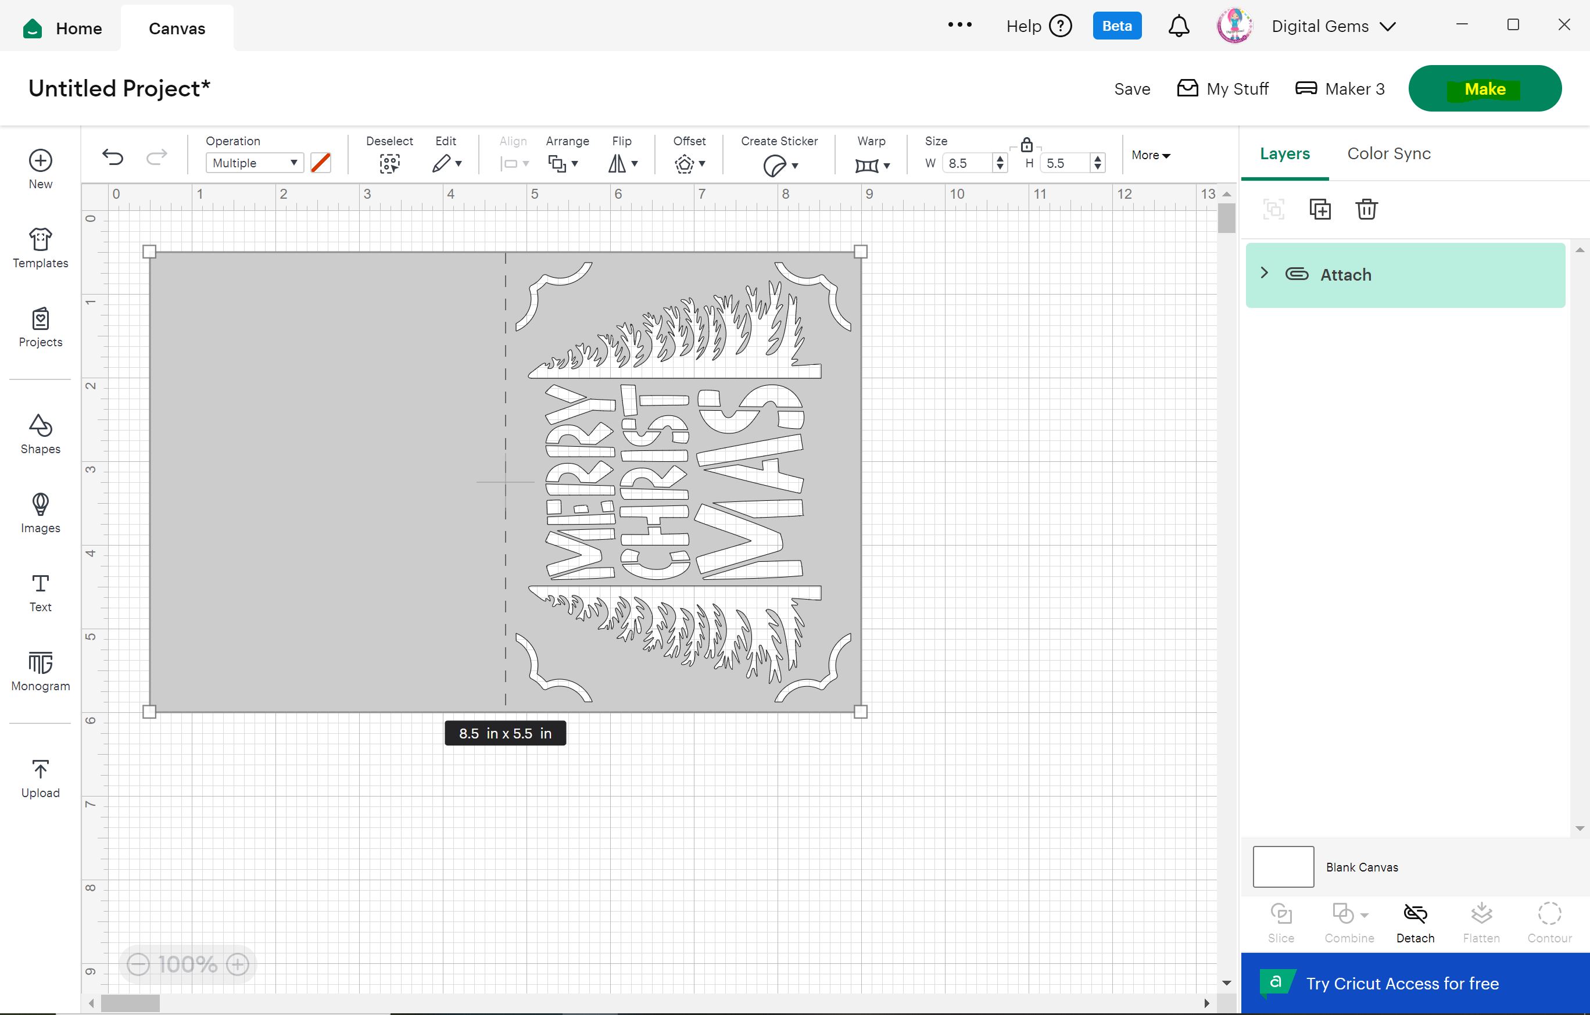Click the Save link
This screenshot has height=1015, width=1590.
coord(1131,89)
